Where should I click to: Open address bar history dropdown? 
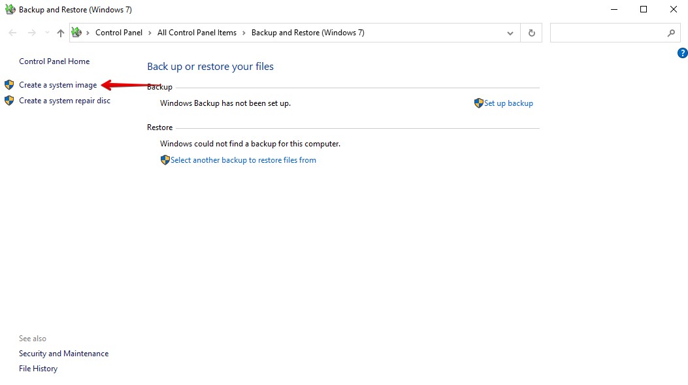(510, 33)
